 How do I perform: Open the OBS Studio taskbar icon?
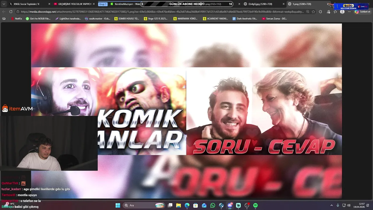(247, 205)
